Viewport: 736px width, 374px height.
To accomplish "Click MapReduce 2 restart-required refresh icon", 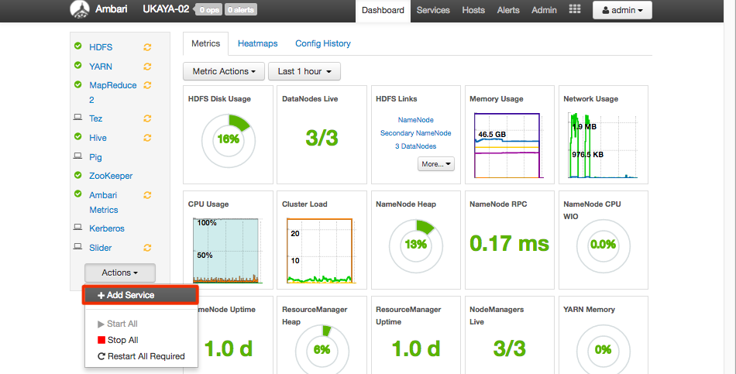I will tap(147, 85).
